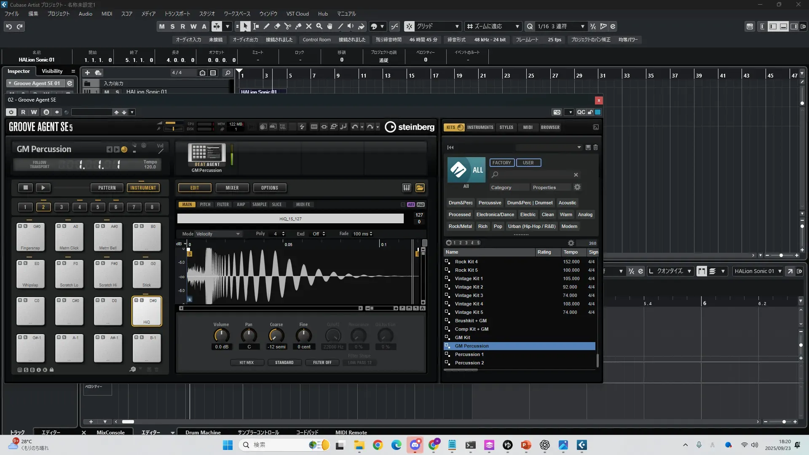This screenshot has height=455, width=809.
Task: Click the PATTERN button
Action: (107, 188)
